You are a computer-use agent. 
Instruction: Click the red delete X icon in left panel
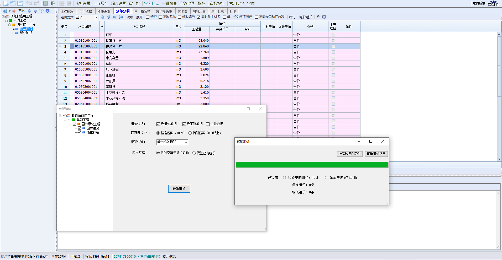coord(14,11)
